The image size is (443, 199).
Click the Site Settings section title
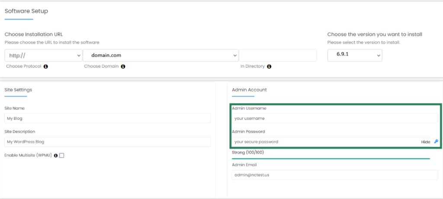click(x=18, y=90)
